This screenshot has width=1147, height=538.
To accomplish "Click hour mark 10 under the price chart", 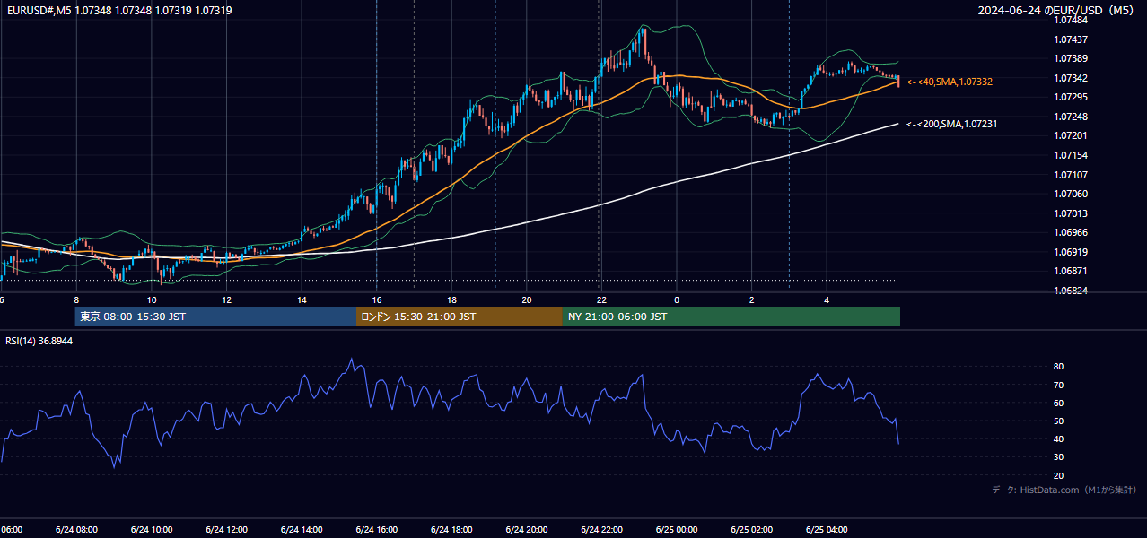I will click(x=152, y=299).
